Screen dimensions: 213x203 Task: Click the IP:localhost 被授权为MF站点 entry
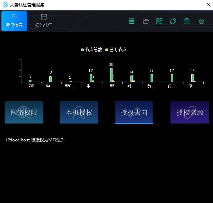(35, 140)
